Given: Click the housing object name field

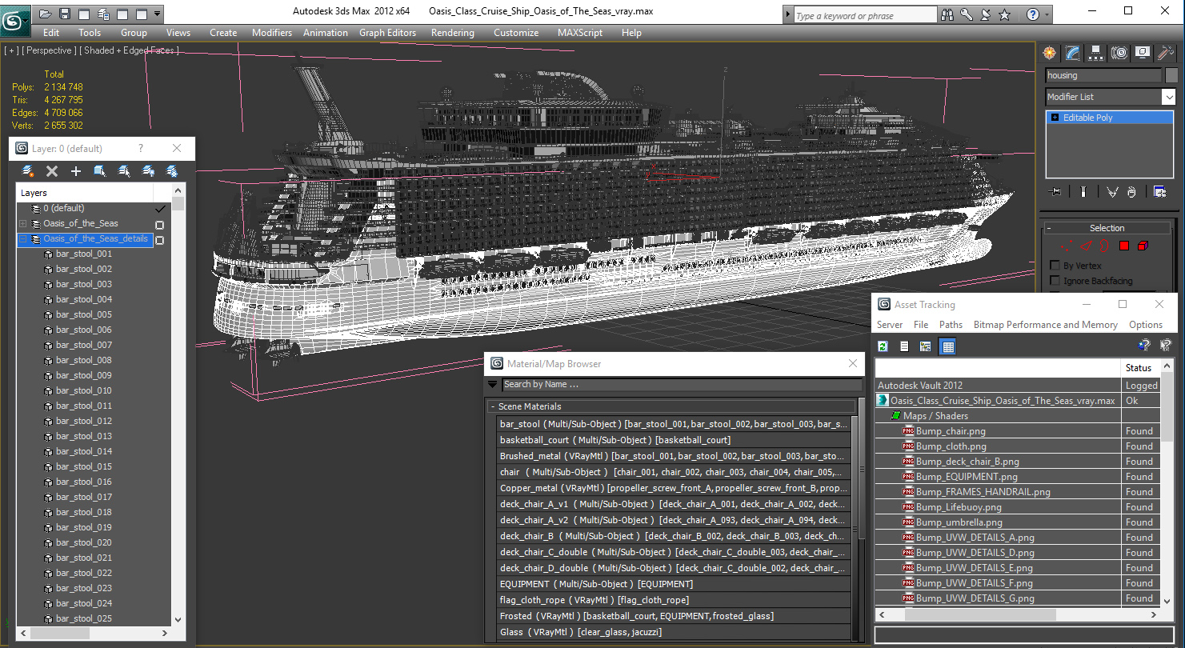Looking at the screenshot, I should click(x=1103, y=75).
